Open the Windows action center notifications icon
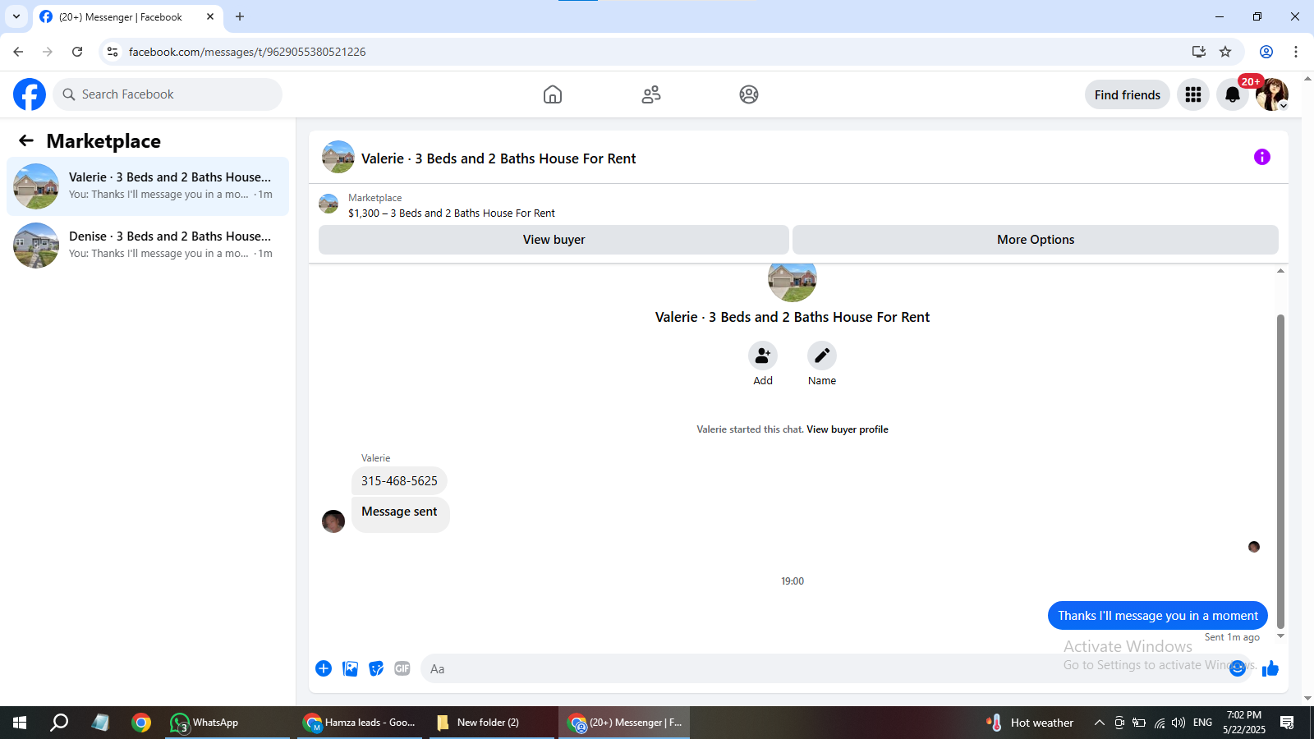 (x=1287, y=723)
